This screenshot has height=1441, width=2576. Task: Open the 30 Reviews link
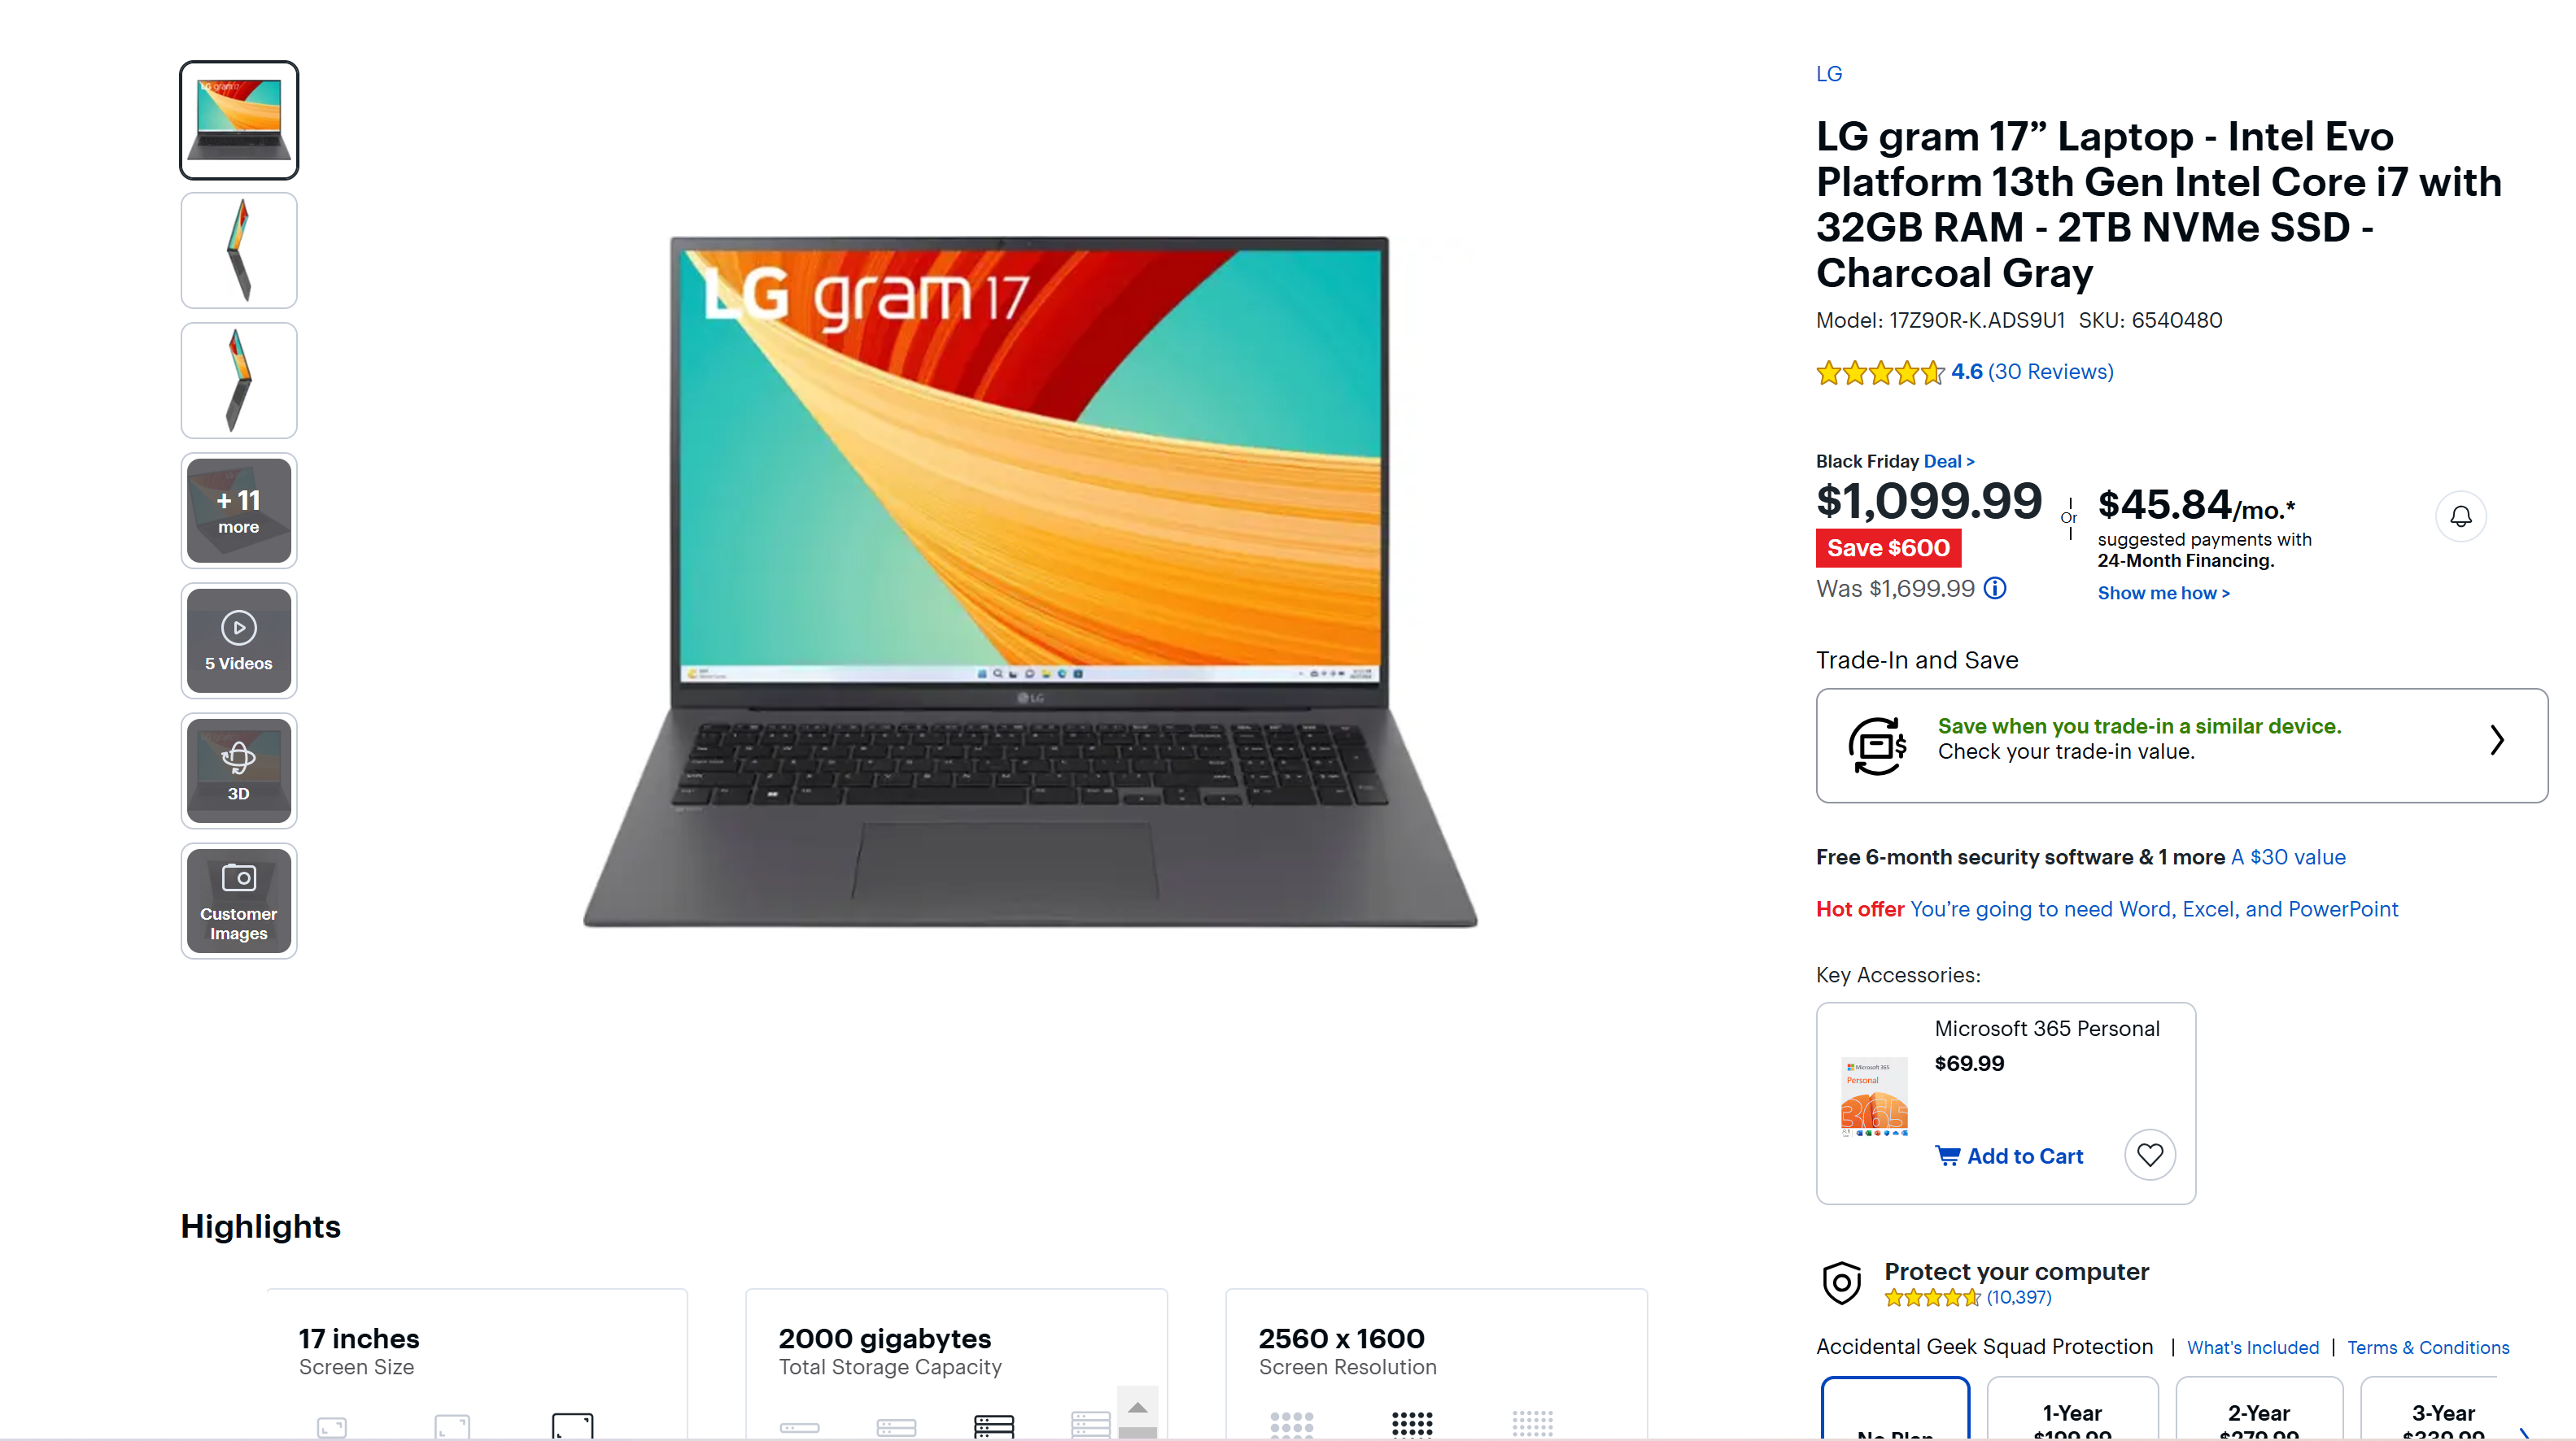tap(2050, 372)
